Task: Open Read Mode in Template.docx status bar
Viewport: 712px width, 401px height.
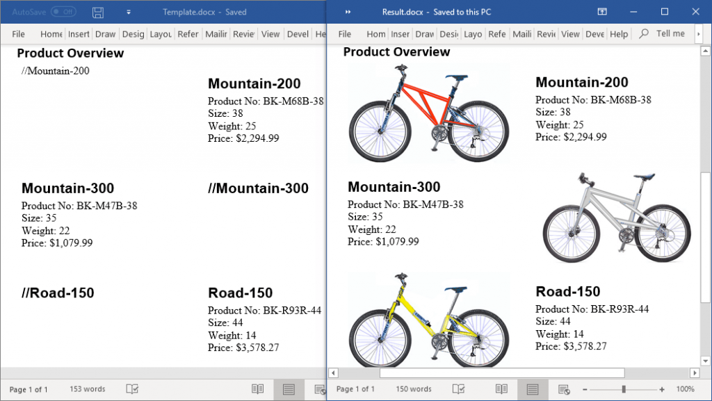Action: click(257, 389)
